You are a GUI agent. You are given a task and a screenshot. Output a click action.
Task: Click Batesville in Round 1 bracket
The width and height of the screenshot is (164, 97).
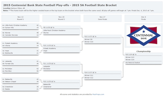(8, 79)
